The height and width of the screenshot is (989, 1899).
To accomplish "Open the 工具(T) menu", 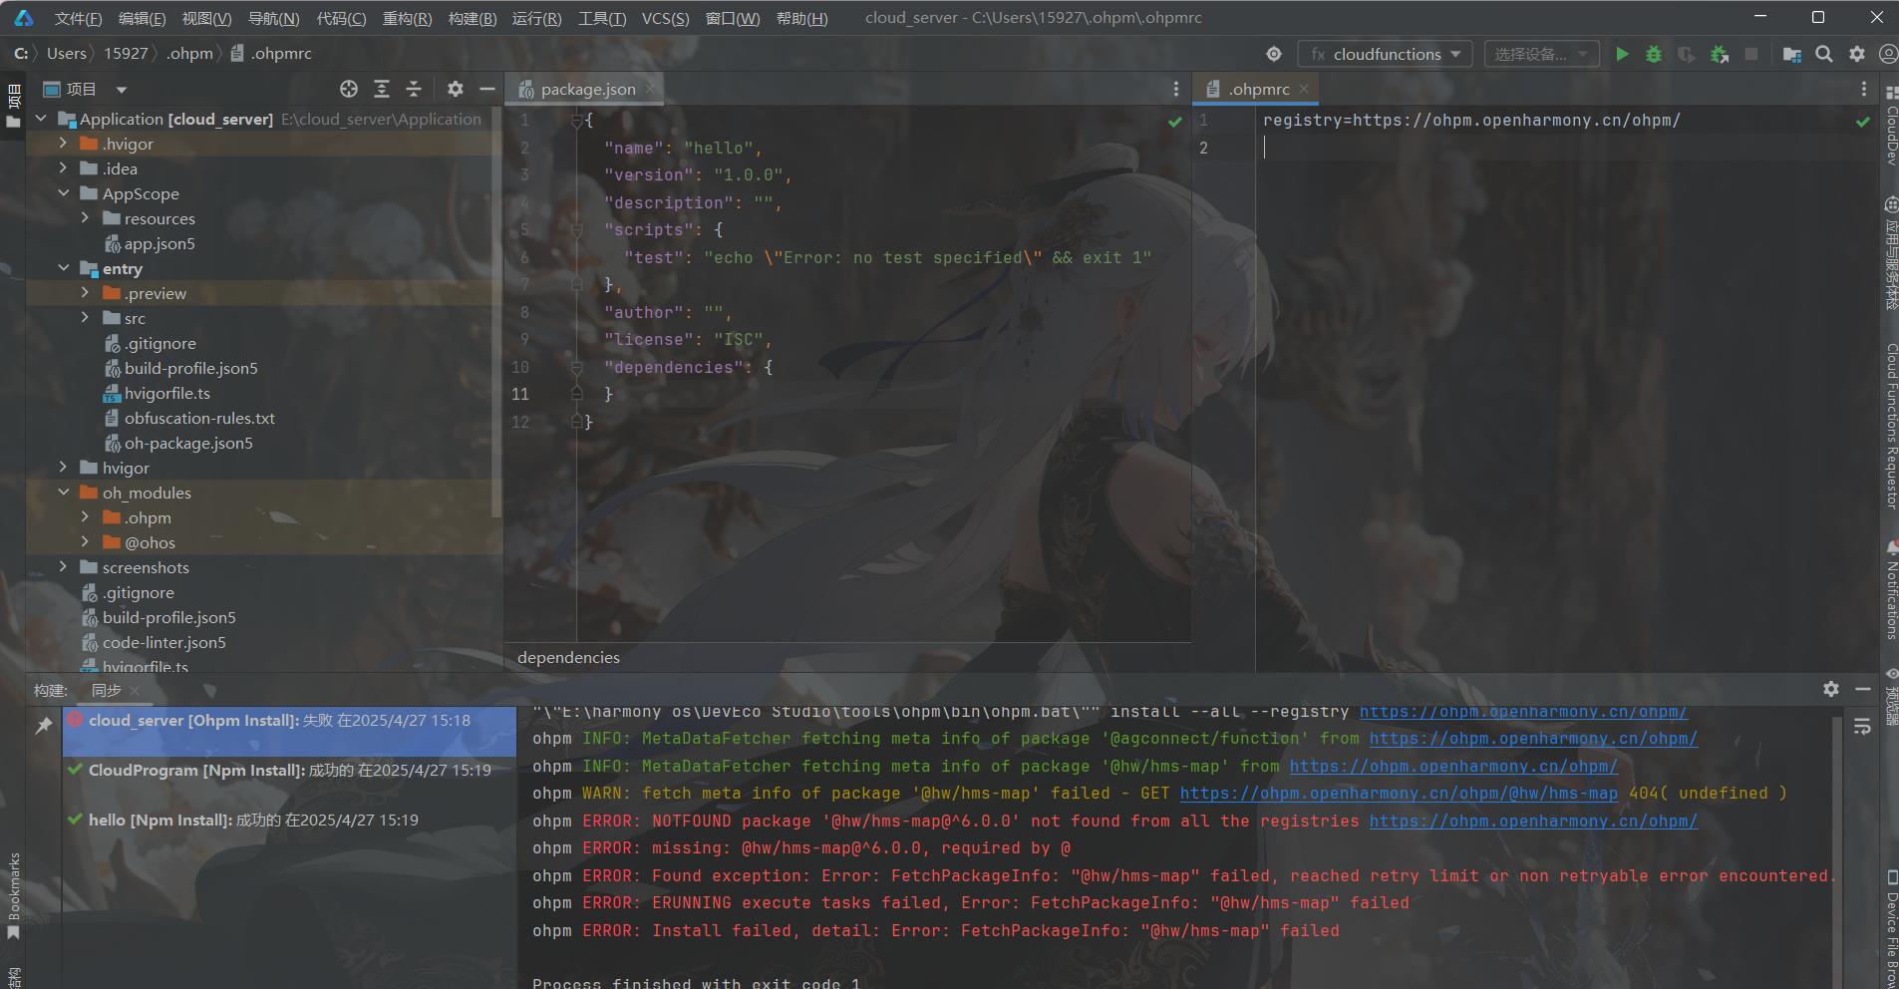I will pyautogui.click(x=602, y=18).
